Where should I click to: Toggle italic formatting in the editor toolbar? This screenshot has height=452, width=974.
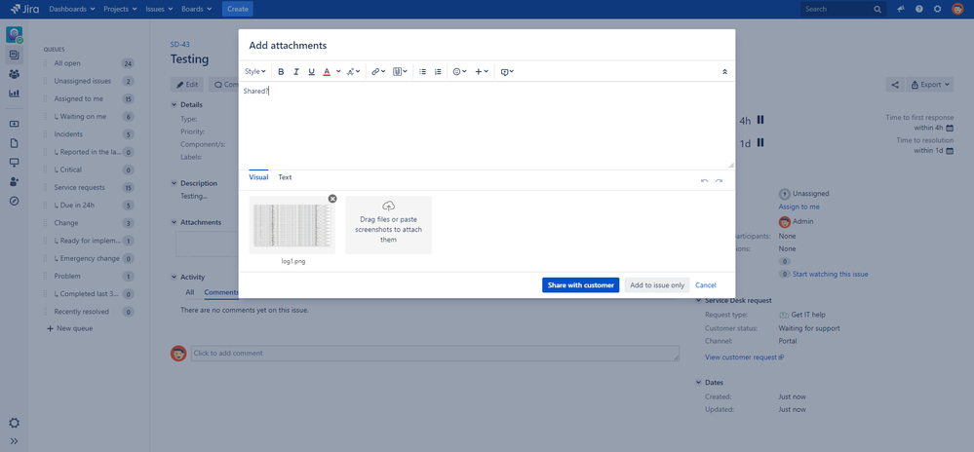tap(296, 71)
